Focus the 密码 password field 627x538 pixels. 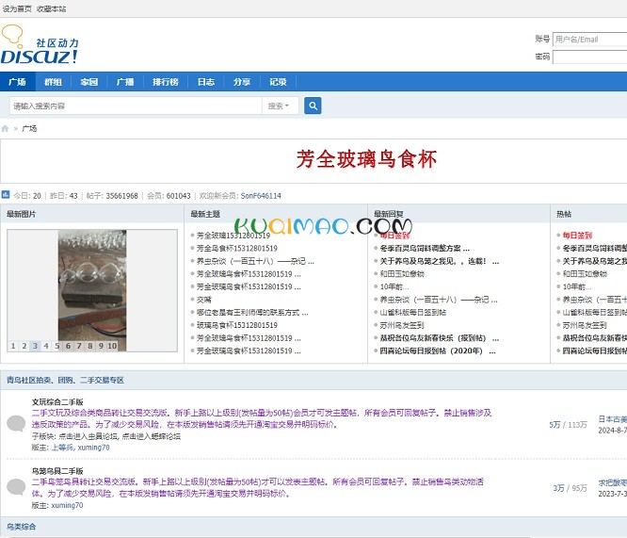[x=589, y=57]
